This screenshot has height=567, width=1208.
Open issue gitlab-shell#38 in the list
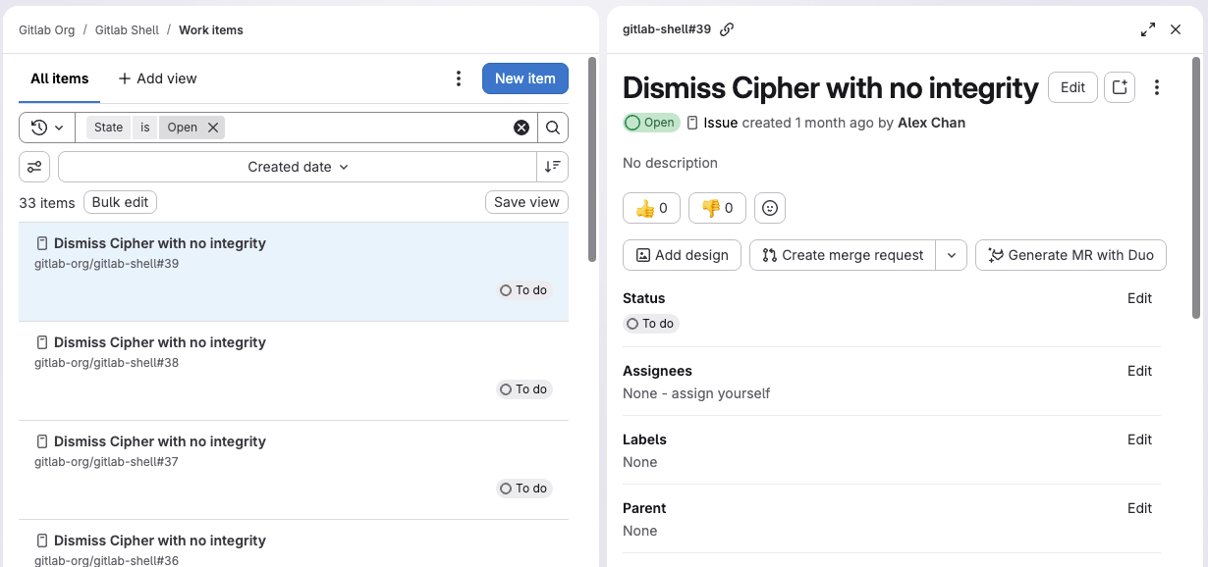point(160,342)
